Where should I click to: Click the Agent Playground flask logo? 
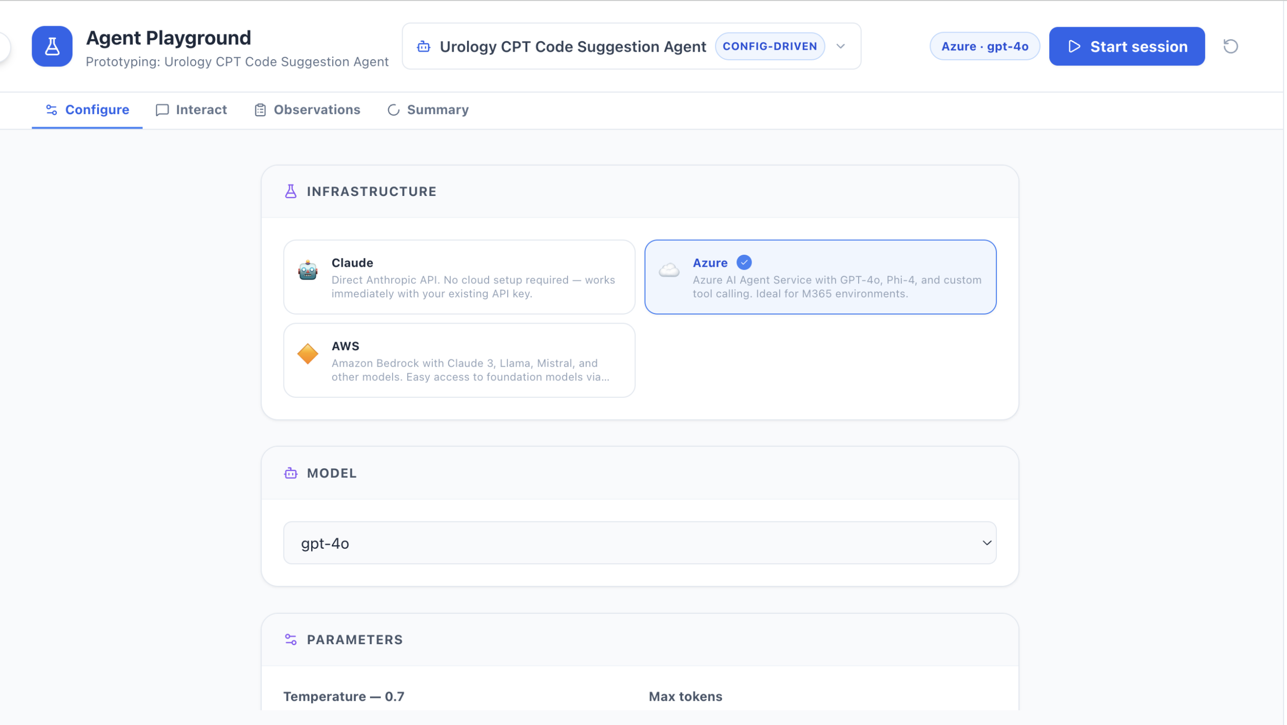52,46
